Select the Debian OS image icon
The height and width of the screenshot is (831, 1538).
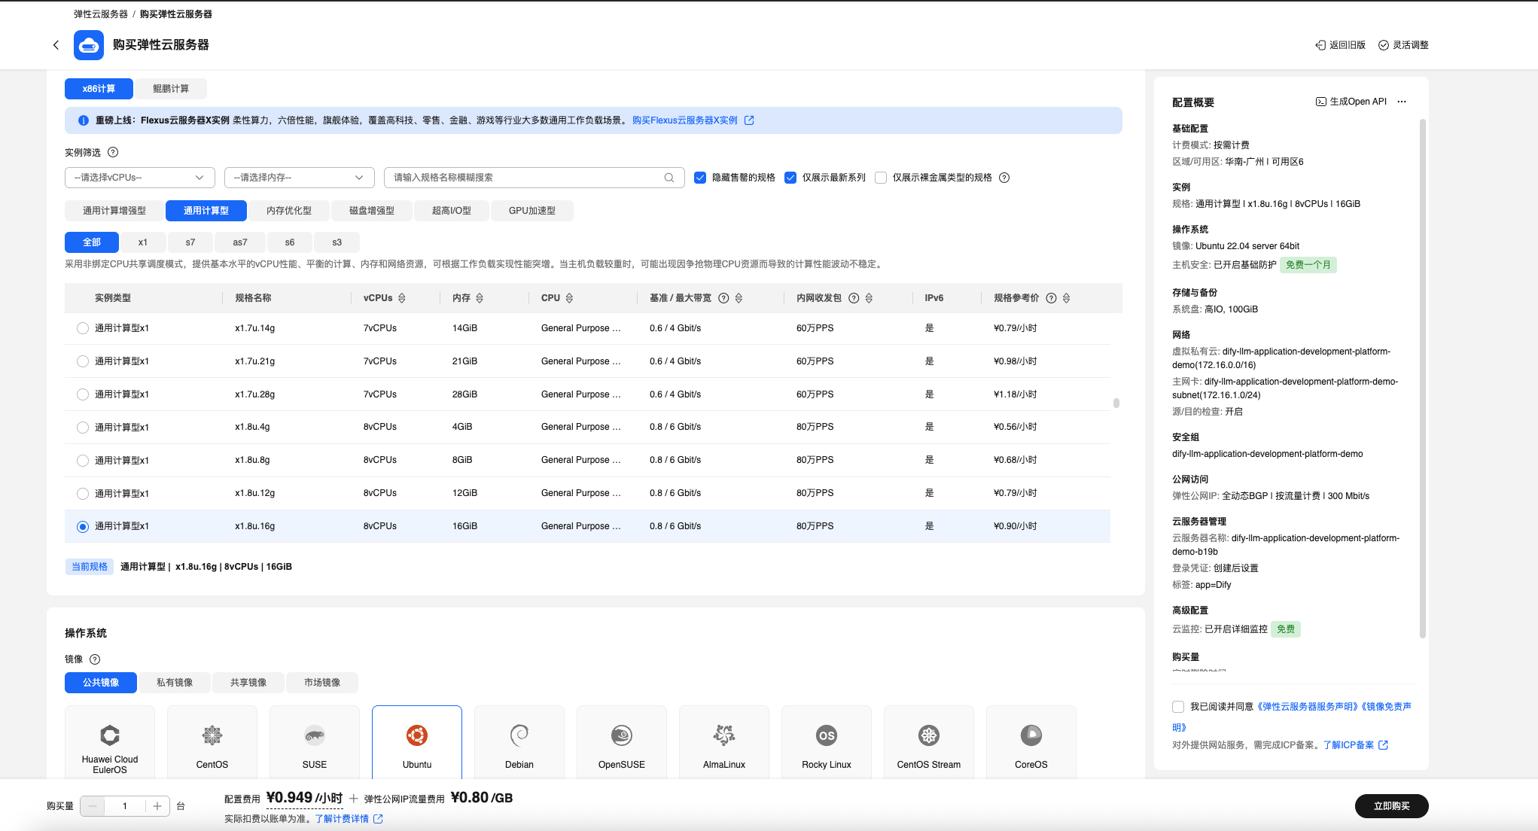(519, 735)
